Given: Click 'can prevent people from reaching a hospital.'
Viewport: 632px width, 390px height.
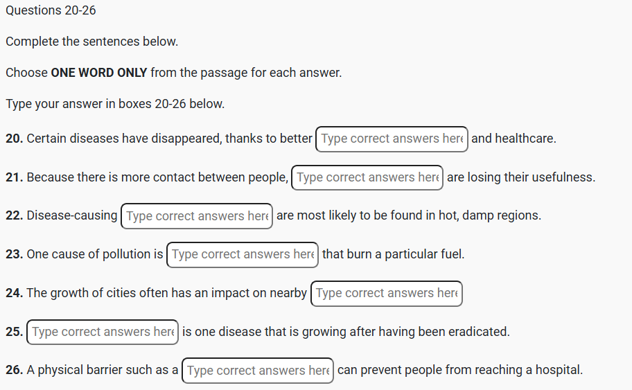Looking at the screenshot, I should [460, 370].
